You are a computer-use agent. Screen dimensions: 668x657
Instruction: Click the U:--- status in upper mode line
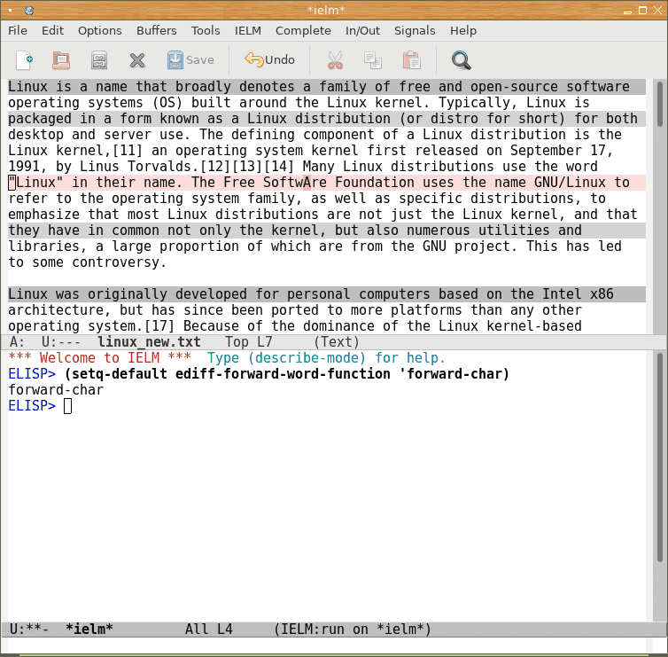coord(61,342)
